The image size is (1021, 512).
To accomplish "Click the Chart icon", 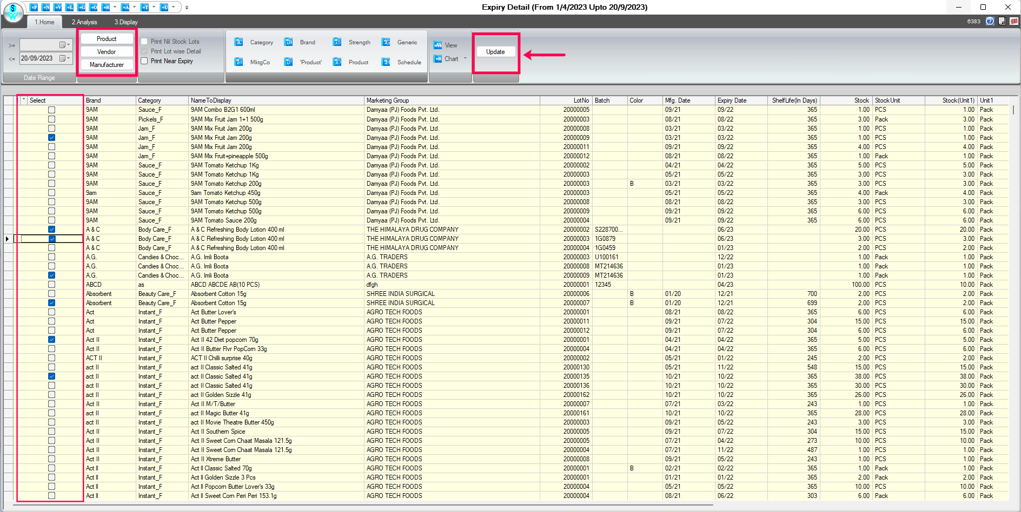I will [x=437, y=59].
